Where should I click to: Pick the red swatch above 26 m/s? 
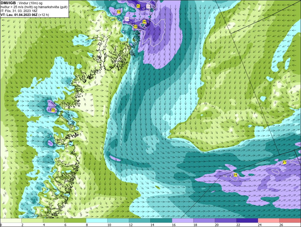(290, 220)
